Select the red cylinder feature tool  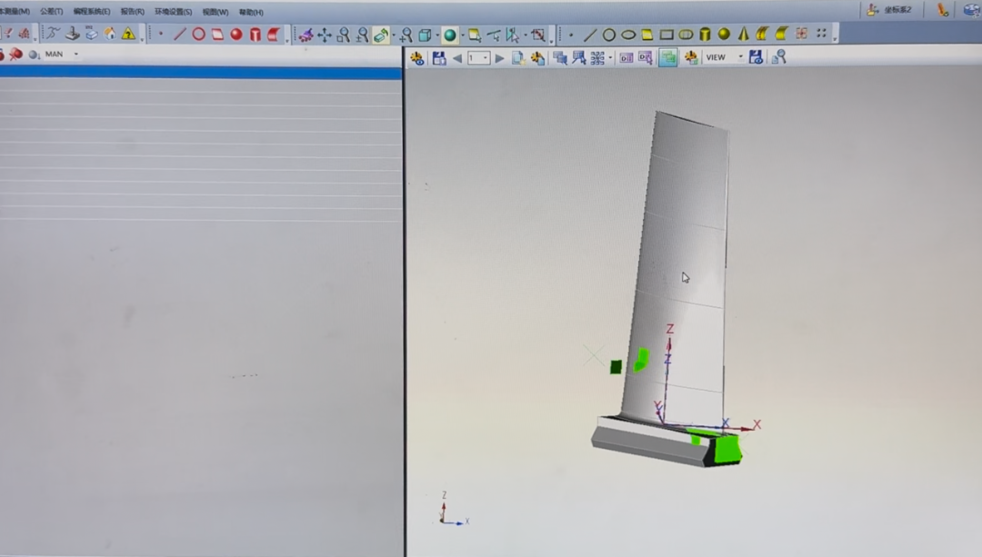pyautogui.click(x=256, y=35)
